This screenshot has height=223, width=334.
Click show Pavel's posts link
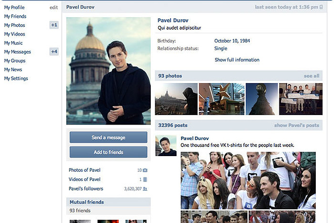point(297,125)
